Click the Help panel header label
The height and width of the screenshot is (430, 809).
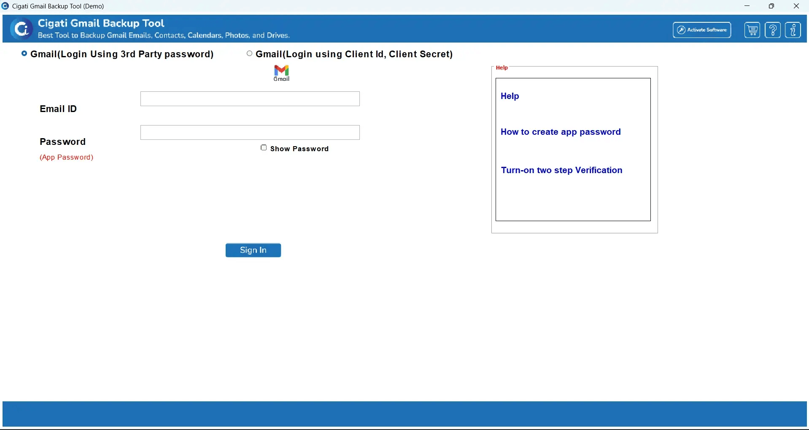pos(502,67)
